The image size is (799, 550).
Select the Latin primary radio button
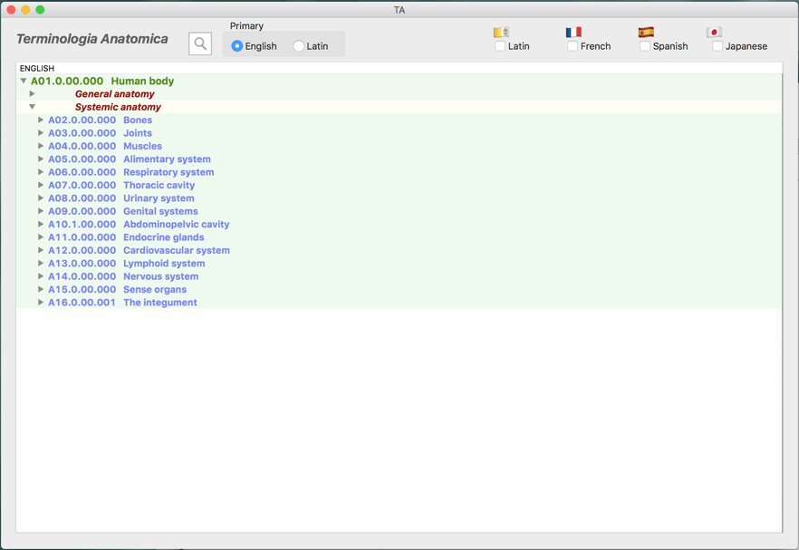[299, 46]
